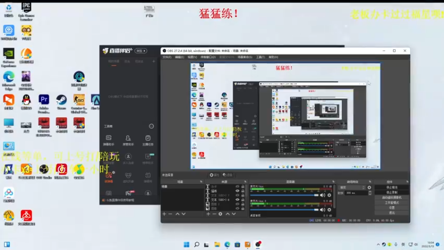This screenshot has height=250, width=444.
Task: Click 工作室模式 button
Action: point(392,203)
